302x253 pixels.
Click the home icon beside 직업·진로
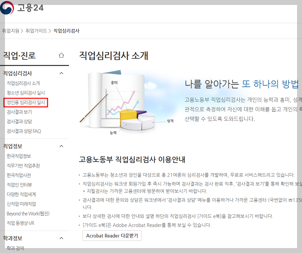point(61,55)
